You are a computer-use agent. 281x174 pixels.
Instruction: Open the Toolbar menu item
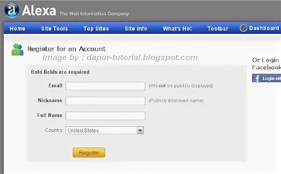pos(218,29)
